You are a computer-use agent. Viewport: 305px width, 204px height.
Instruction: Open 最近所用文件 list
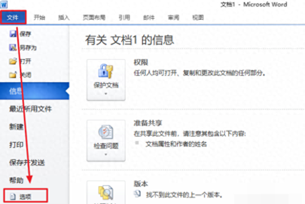pos(30,109)
